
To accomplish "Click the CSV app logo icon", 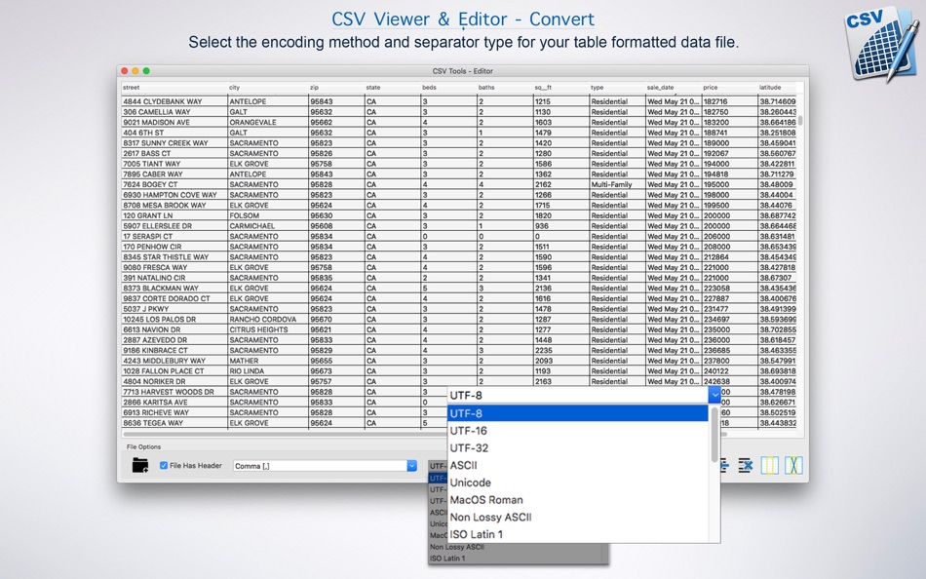I will 882,44.
